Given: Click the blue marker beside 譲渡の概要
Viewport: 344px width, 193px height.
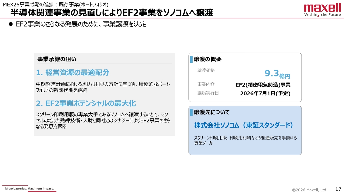Looking at the screenshot, I should [x=191, y=60].
